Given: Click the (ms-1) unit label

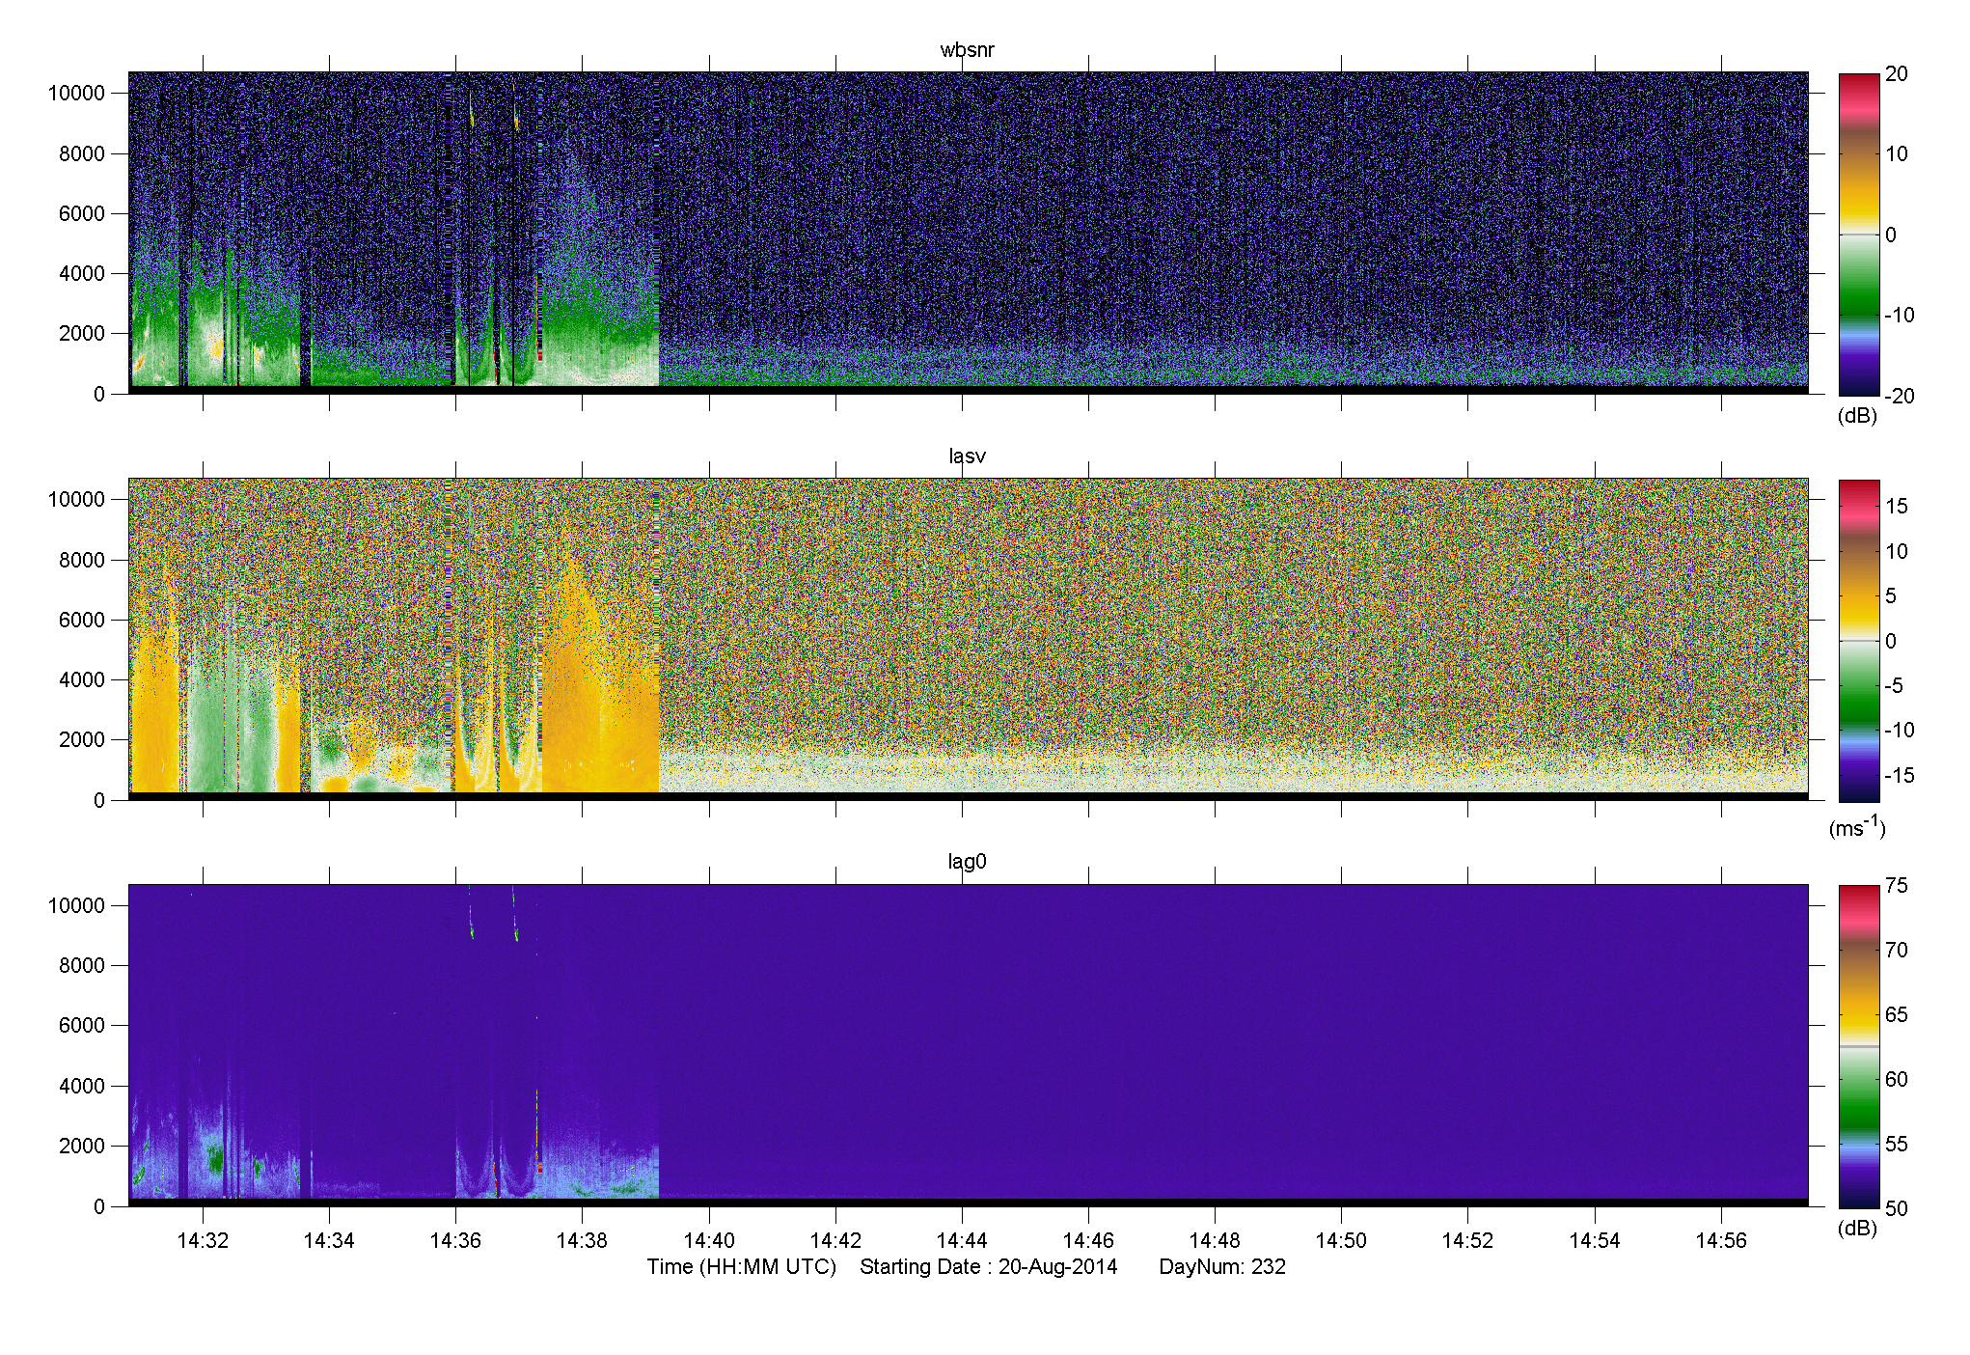Looking at the screenshot, I should click(x=1857, y=827).
